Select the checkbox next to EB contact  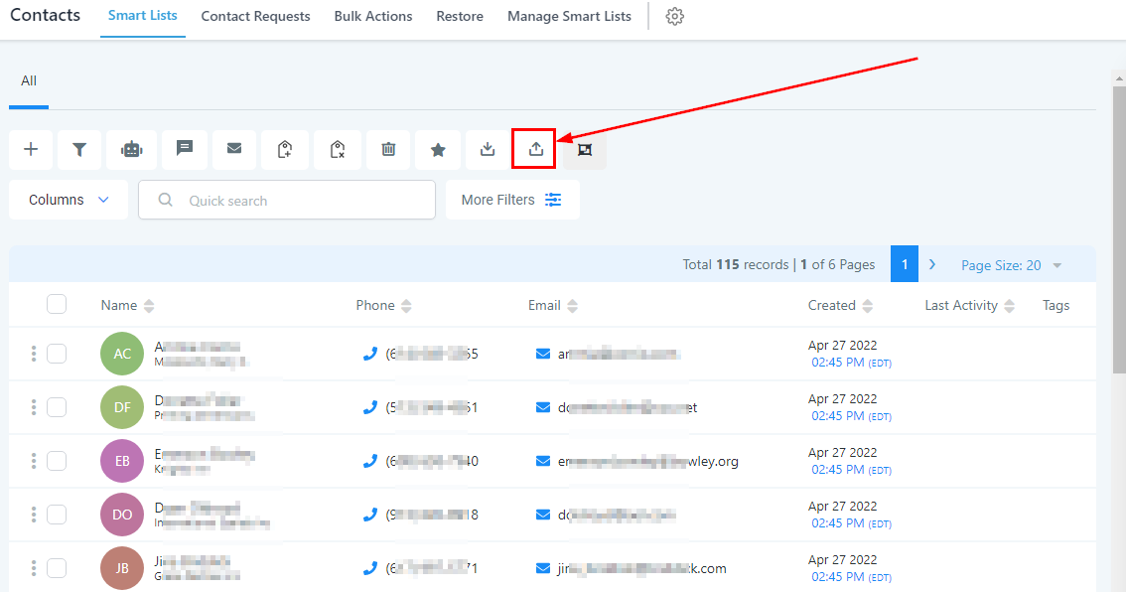(57, 461)
